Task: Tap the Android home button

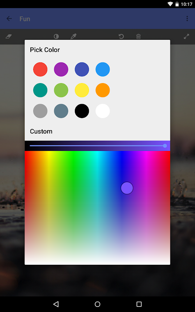Action: pyautogui.click(x=97, y=304)
